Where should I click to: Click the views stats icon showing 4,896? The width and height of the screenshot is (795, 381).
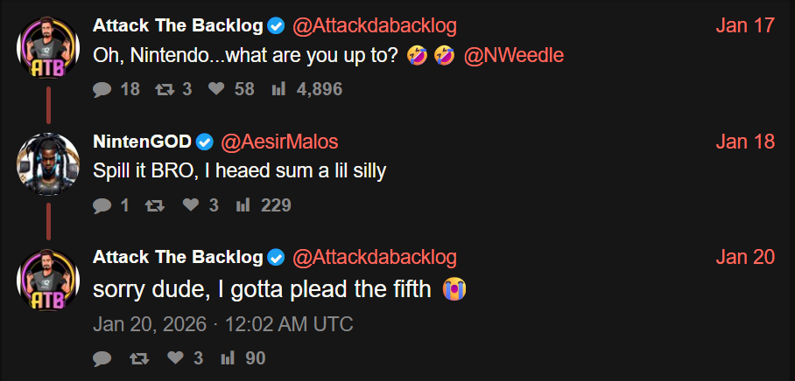coord(279,89)
